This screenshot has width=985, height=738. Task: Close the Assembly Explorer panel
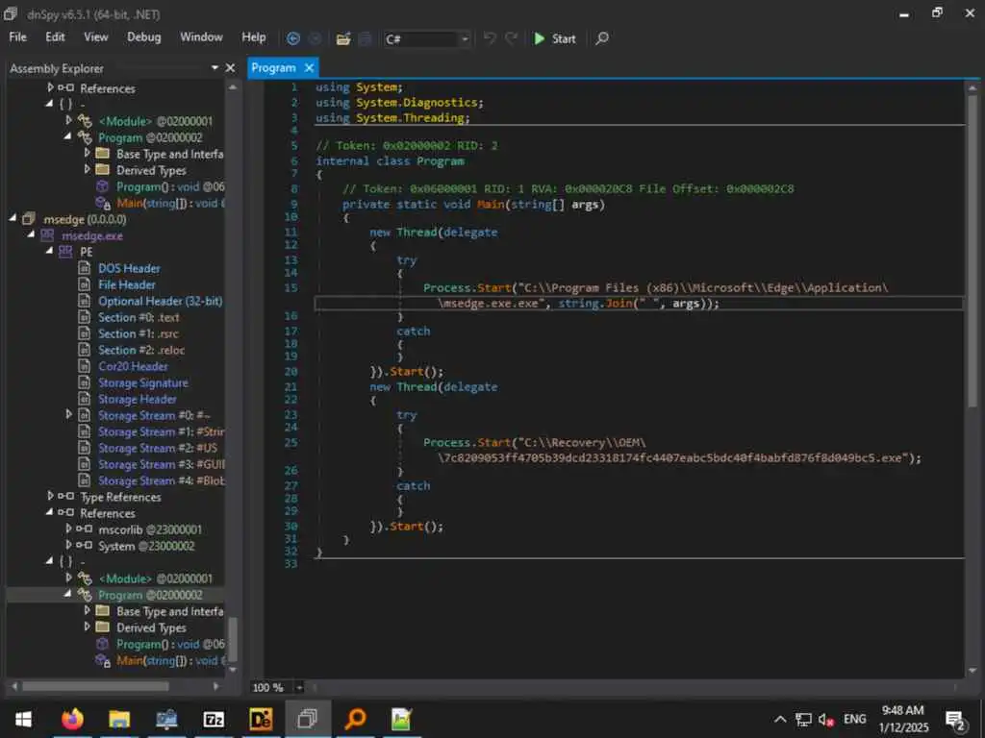tap(230, 68)
